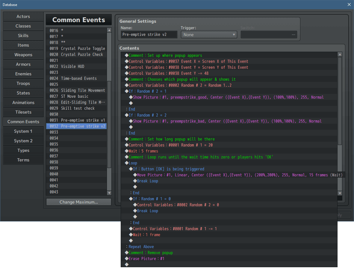Screen dimensions: 354x269
Task: Open the Weapons tab
Action: point(23,55)
